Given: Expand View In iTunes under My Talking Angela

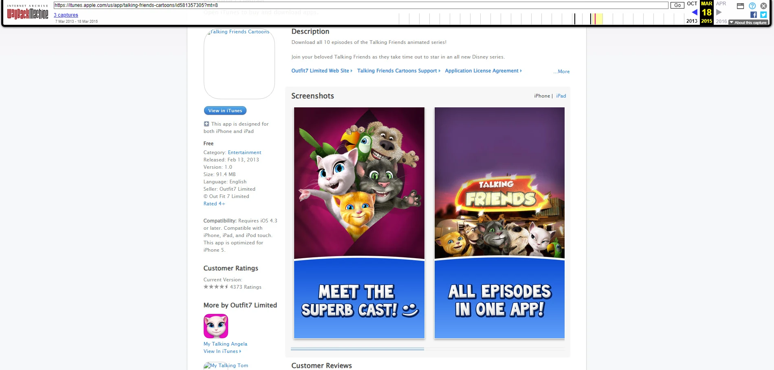Looking at the screenshot, I should (222, 351).
